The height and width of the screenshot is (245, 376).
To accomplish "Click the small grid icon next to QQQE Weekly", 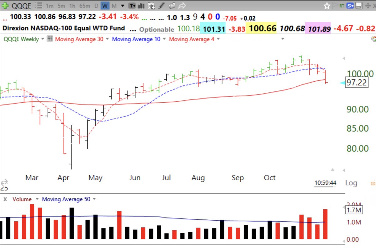I will pyautogui.click(x=49, y=39).
